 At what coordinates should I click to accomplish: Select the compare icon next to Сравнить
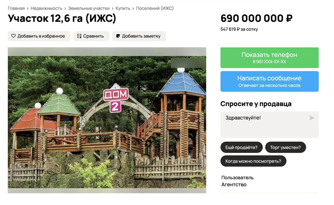tap(79, 36)
